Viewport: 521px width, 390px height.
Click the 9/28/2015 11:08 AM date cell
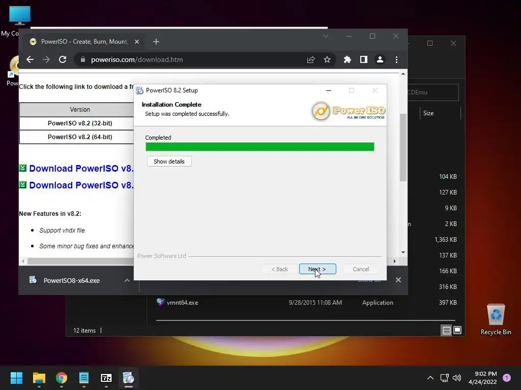point(315,303)
